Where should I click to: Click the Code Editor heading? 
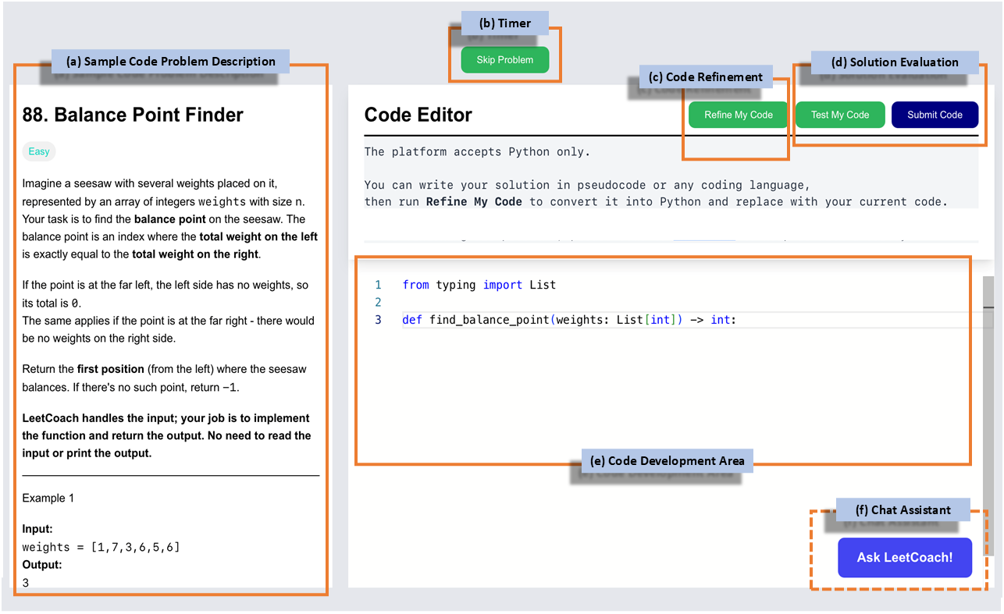click(x=418, y=115)
